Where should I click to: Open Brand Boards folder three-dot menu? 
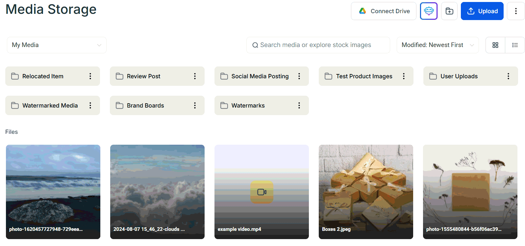[195, 106]
